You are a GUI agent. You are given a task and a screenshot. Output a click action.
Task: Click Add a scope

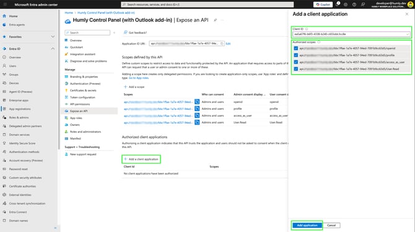click(134, 87)
